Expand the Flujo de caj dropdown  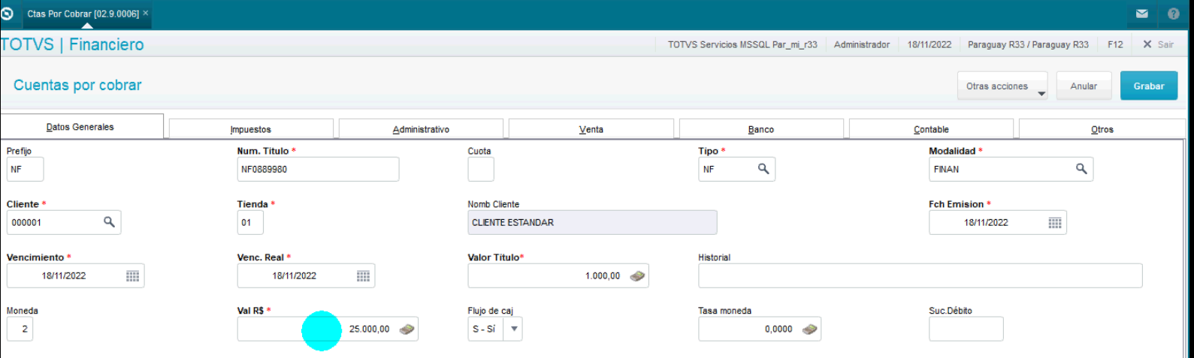tap(514, 329)
